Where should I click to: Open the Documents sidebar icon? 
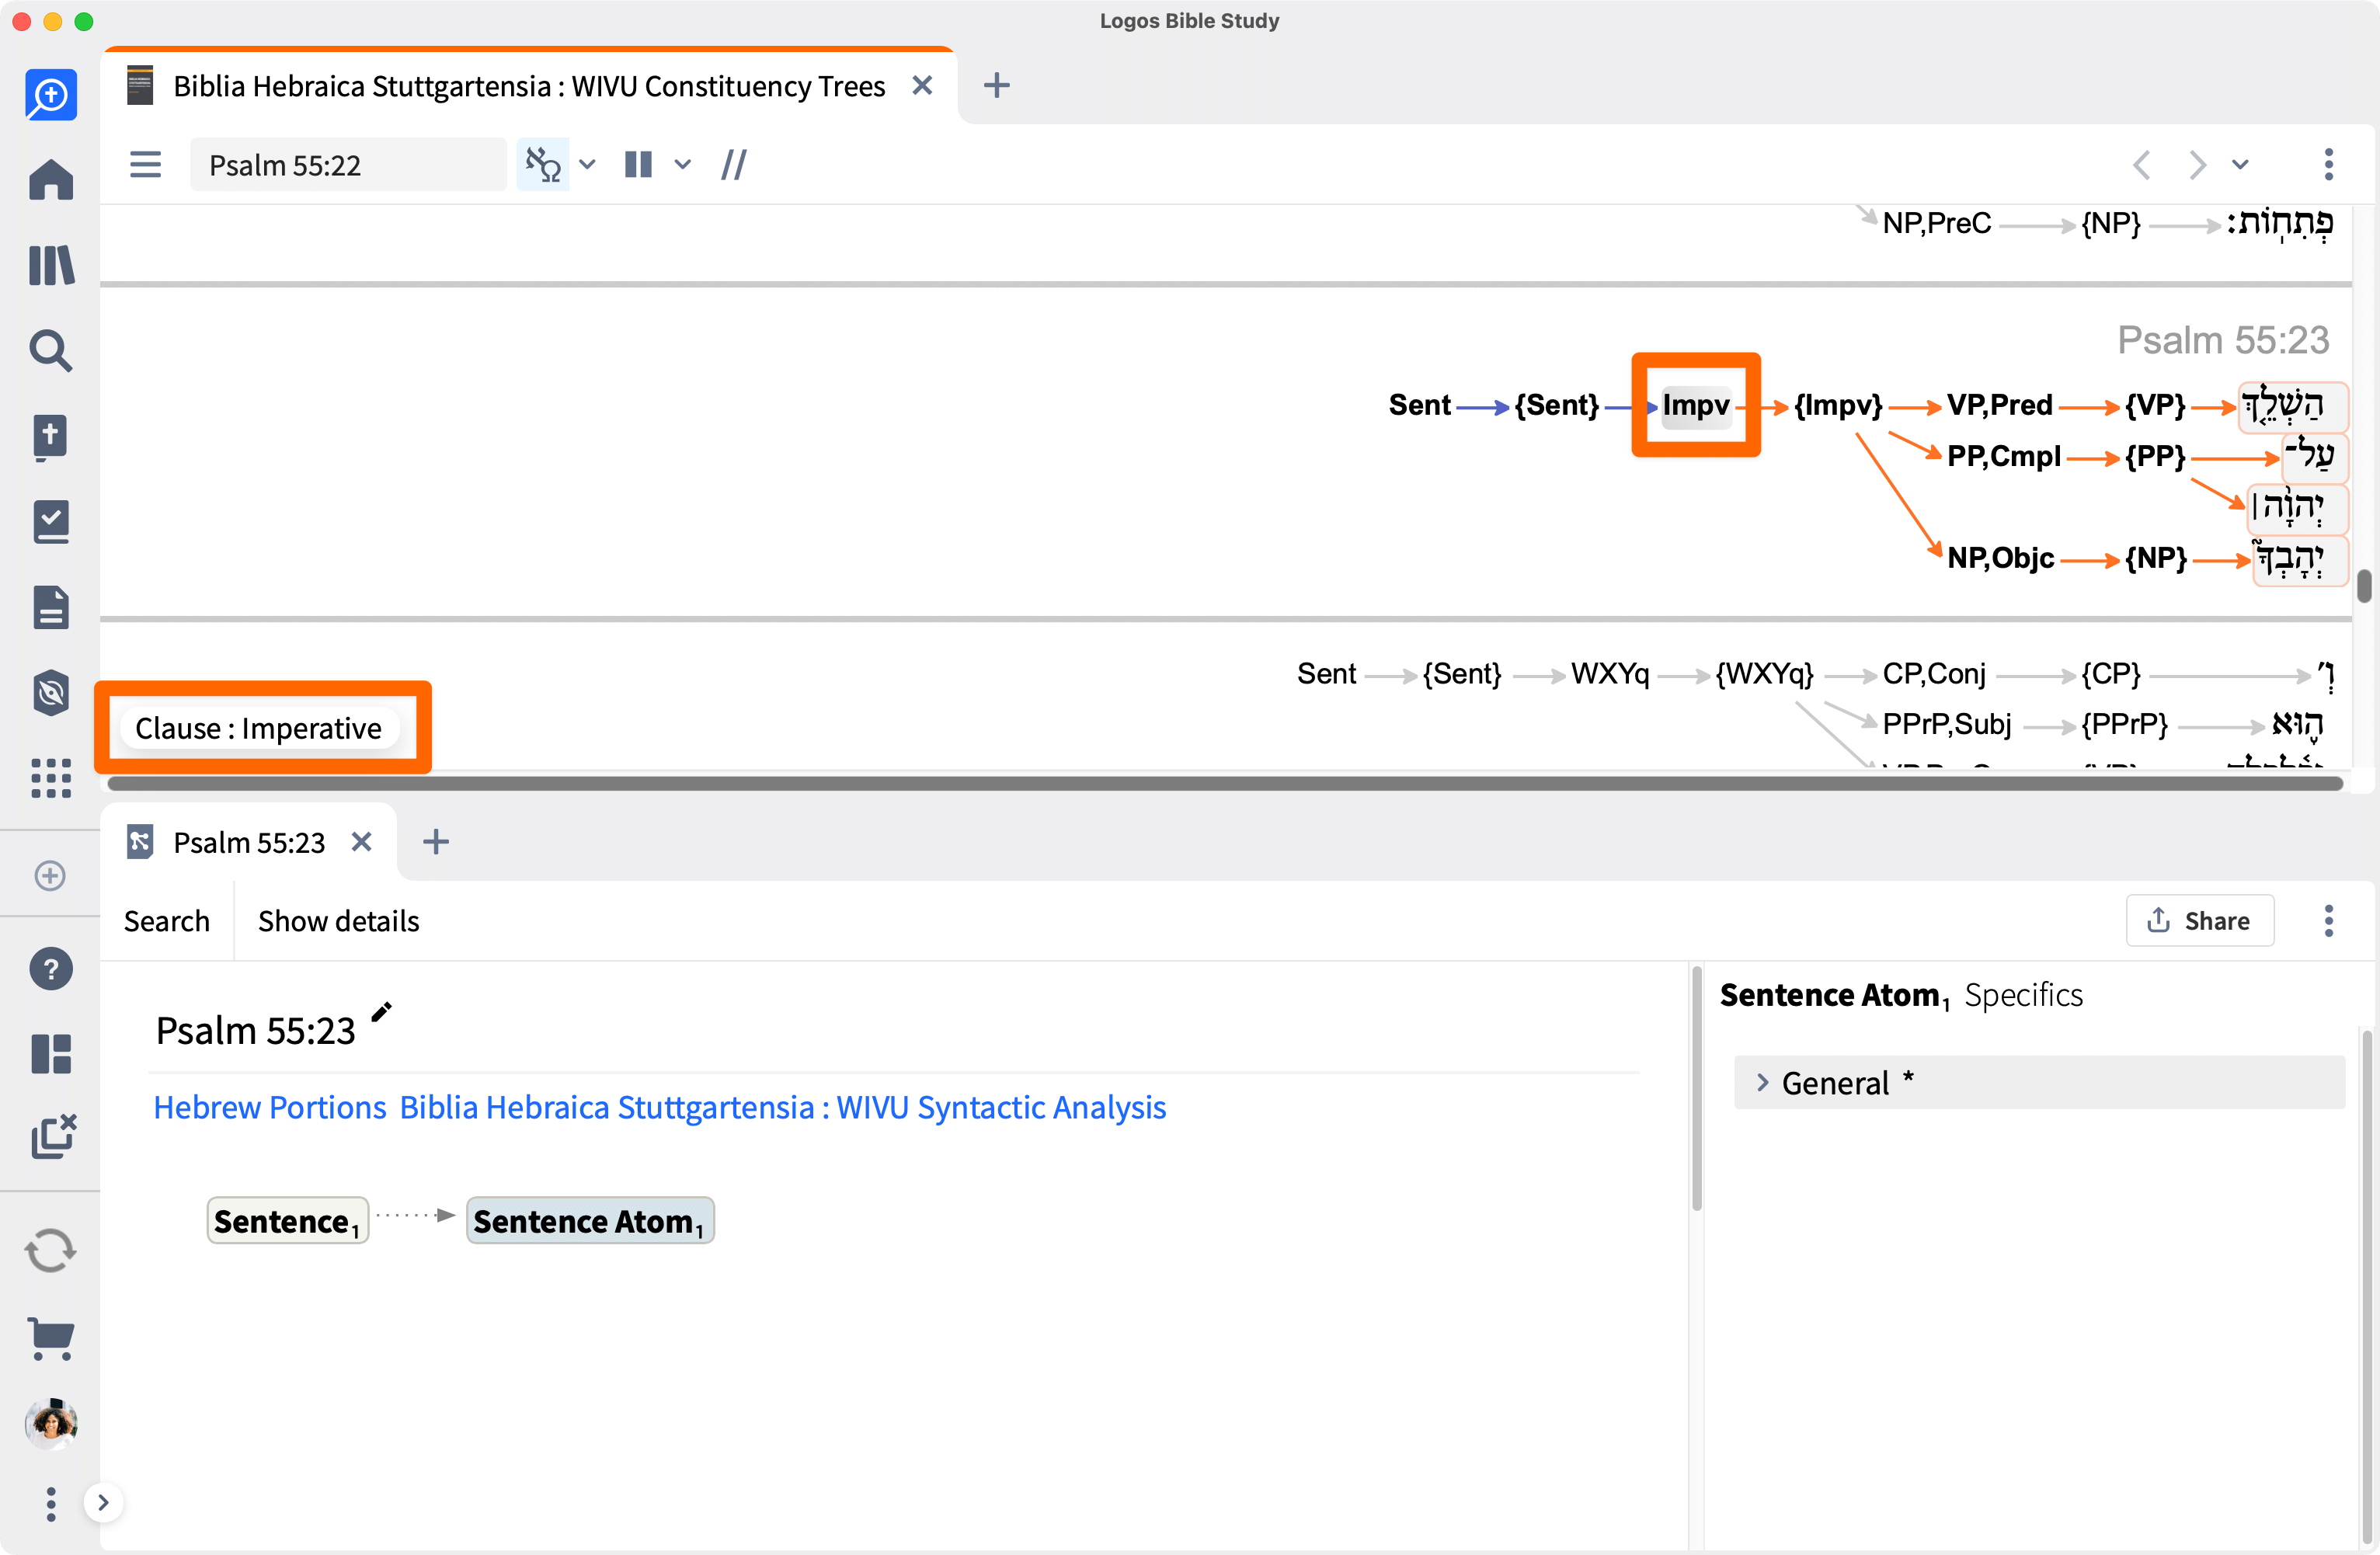pos(51,607)
